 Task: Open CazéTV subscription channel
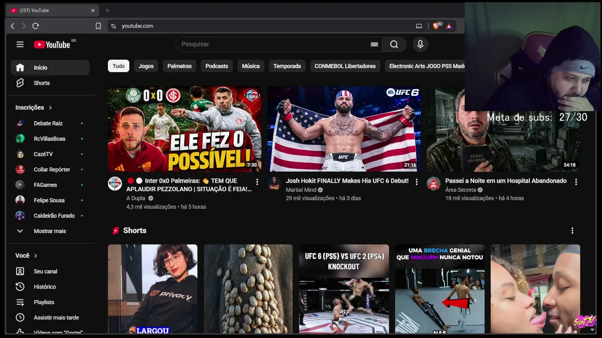pyautogui.click(x=50, y=154)
